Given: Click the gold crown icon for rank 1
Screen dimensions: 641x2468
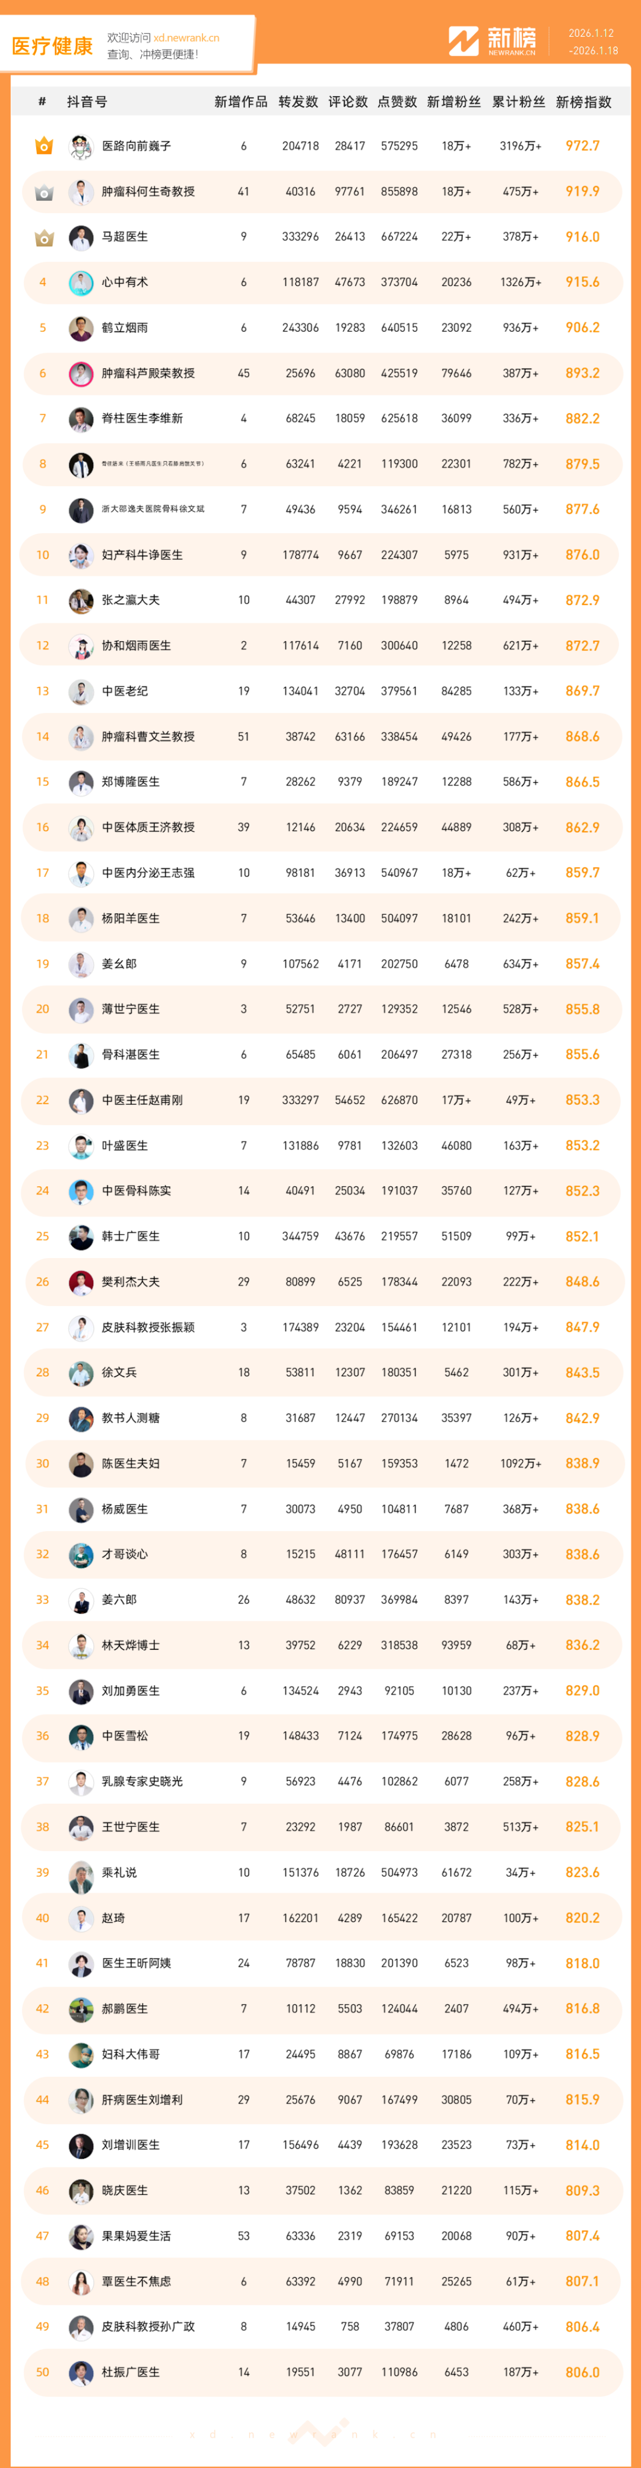Looking at the screenshot, I should click(x=43, y=147).
